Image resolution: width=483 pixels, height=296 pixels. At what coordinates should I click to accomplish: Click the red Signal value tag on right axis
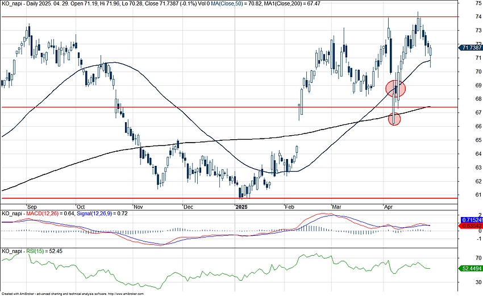pos(470,226)
